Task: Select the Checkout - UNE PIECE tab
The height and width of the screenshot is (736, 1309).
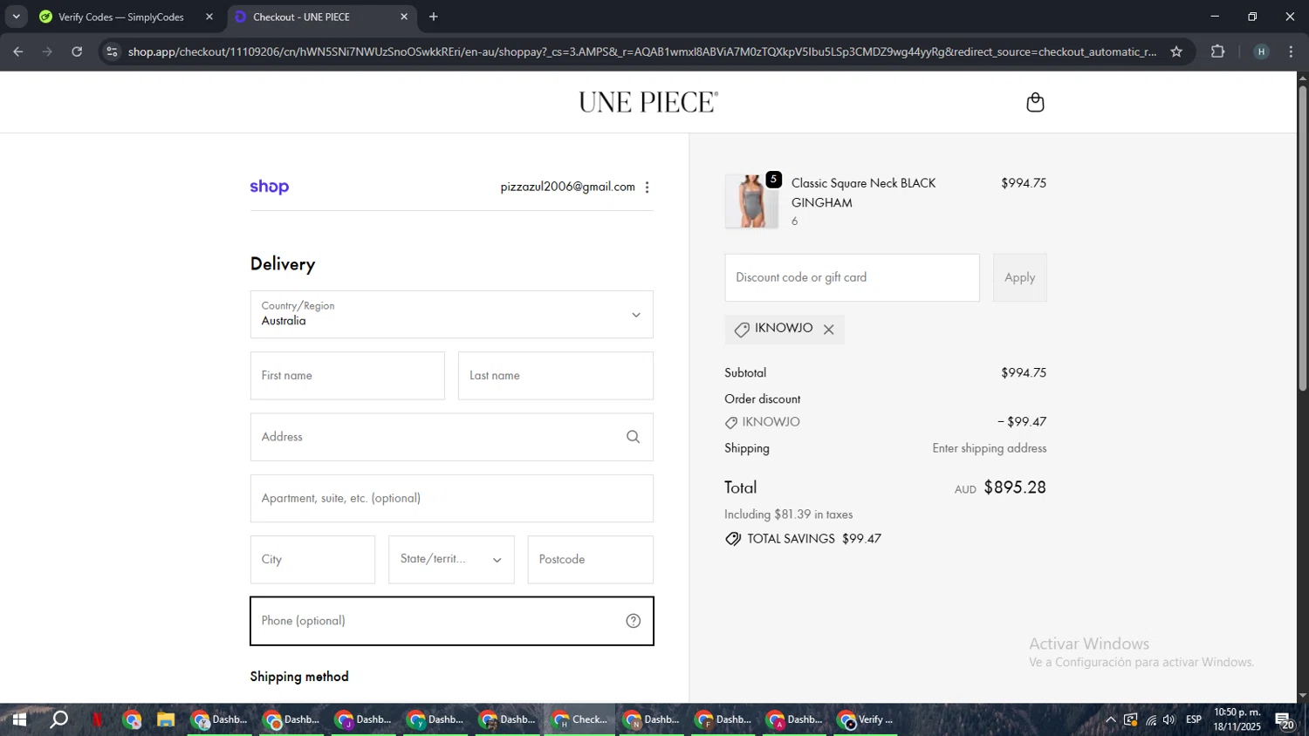Action: coord(301,17)
